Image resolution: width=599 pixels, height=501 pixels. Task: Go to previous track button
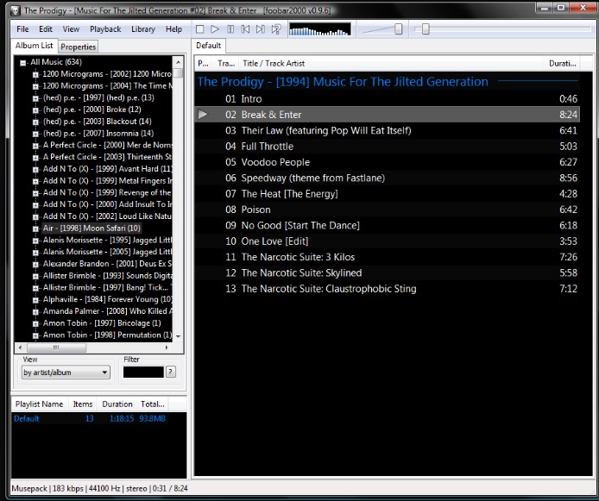246,29
